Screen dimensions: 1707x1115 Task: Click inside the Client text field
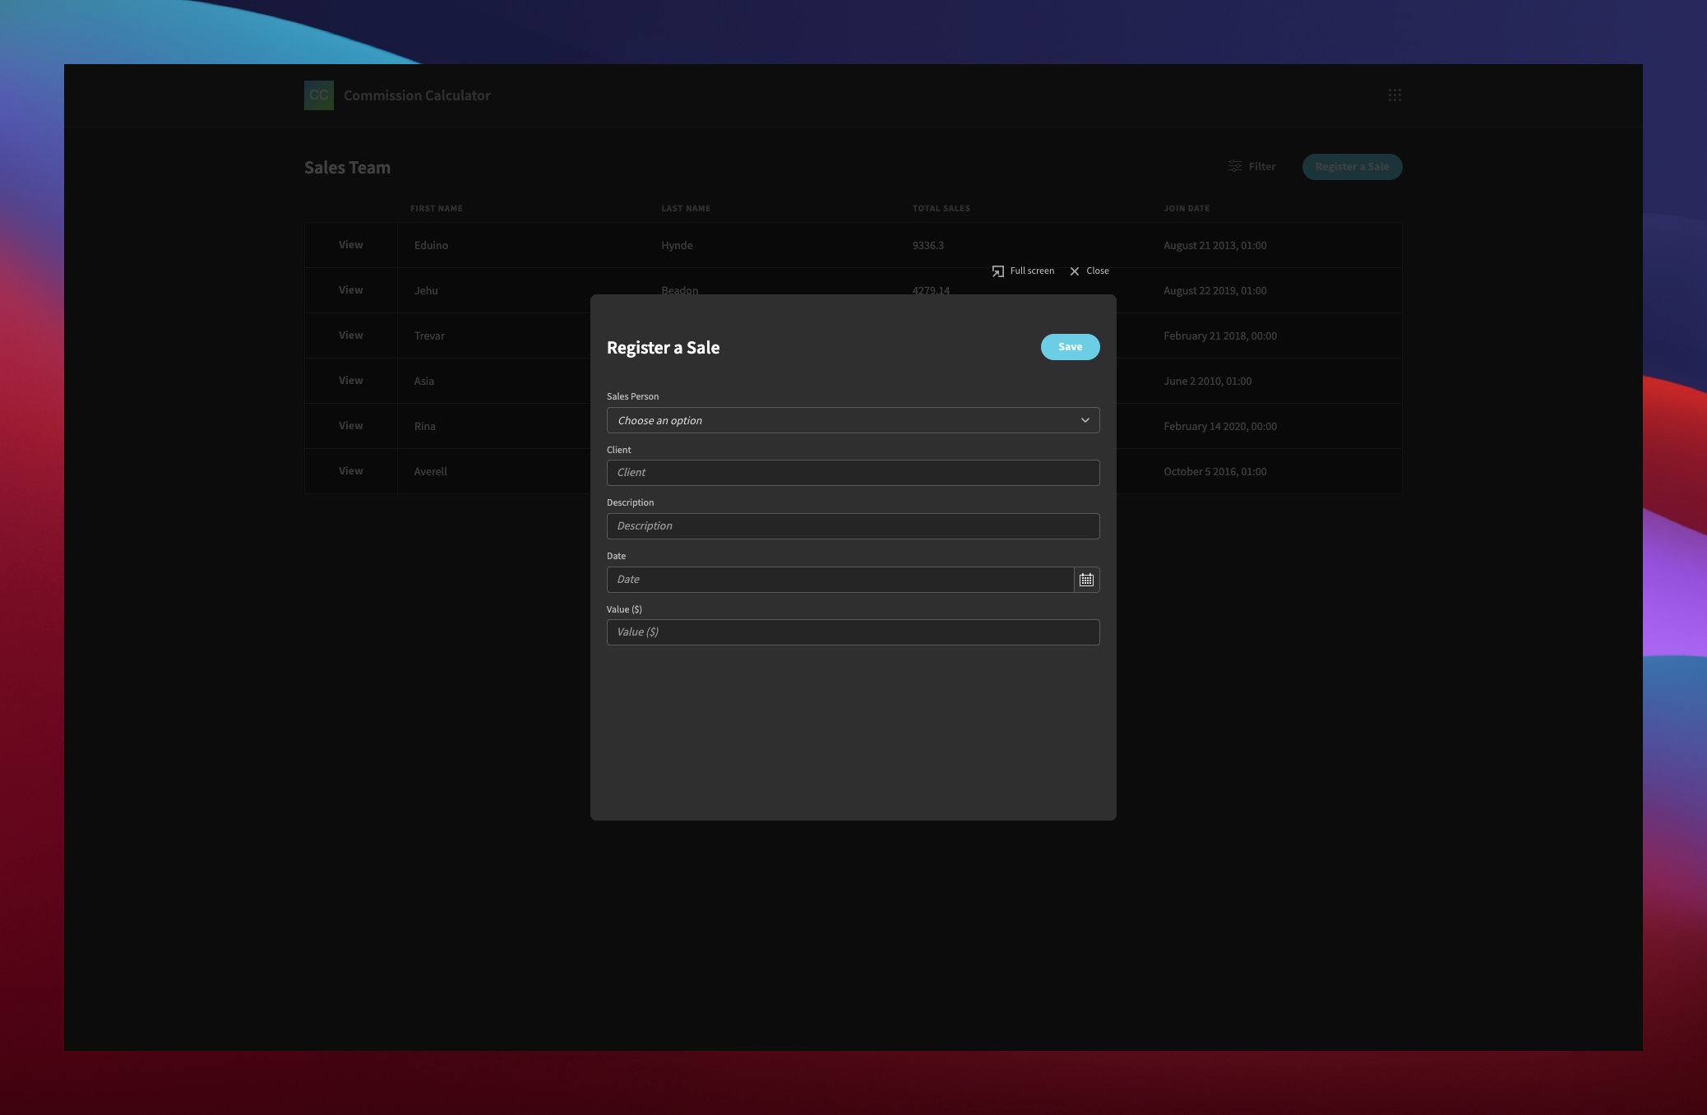(853, 473)
